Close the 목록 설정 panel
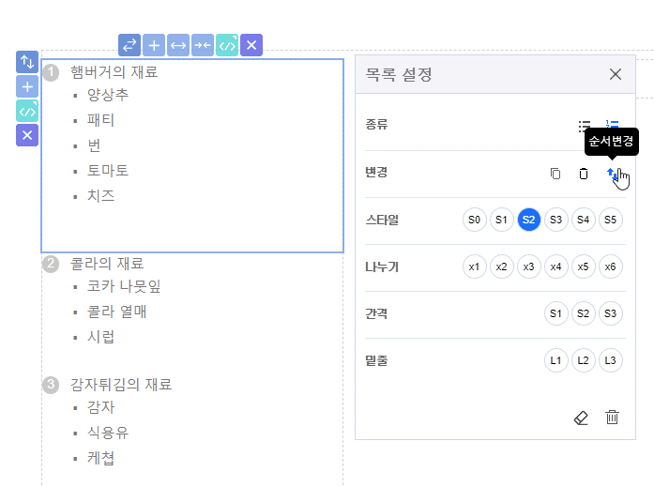 [x=616, y=74]
